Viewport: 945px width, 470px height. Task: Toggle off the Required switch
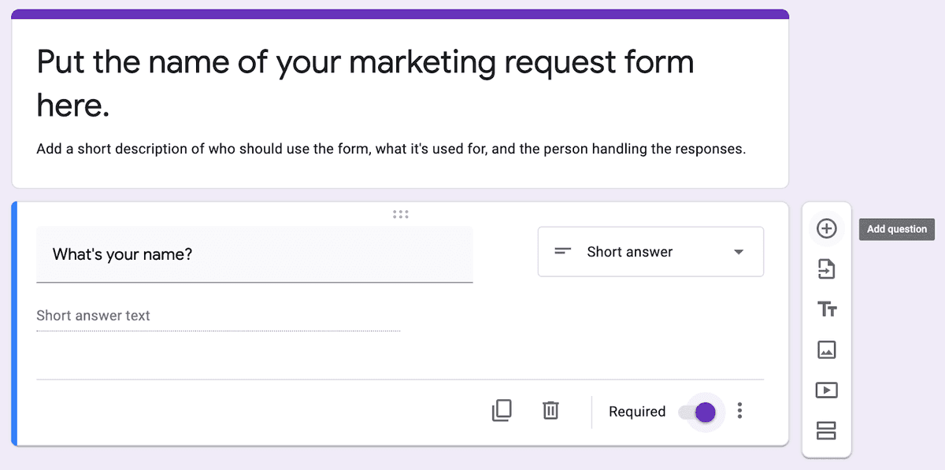tap(703, 411)
